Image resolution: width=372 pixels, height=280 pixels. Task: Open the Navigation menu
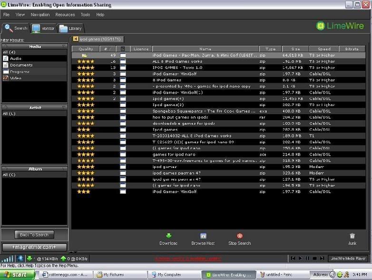[40, 15]
